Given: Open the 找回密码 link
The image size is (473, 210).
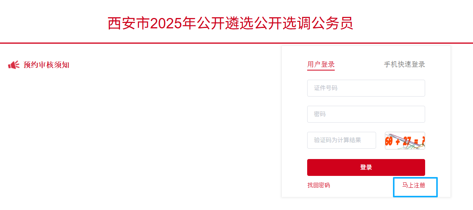Looking at the screenshot, I should point(318,185).
